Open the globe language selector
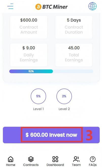Screen dimensions: 102x168 pyautogui.click(x=92, y=6)
